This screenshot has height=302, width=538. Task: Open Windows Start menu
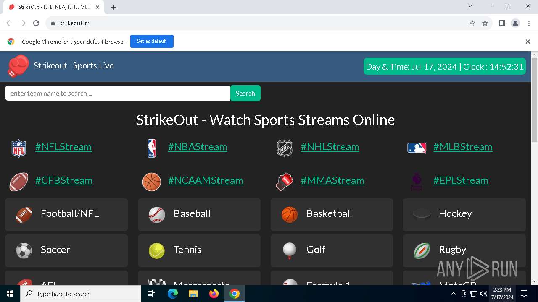point(10,294)
